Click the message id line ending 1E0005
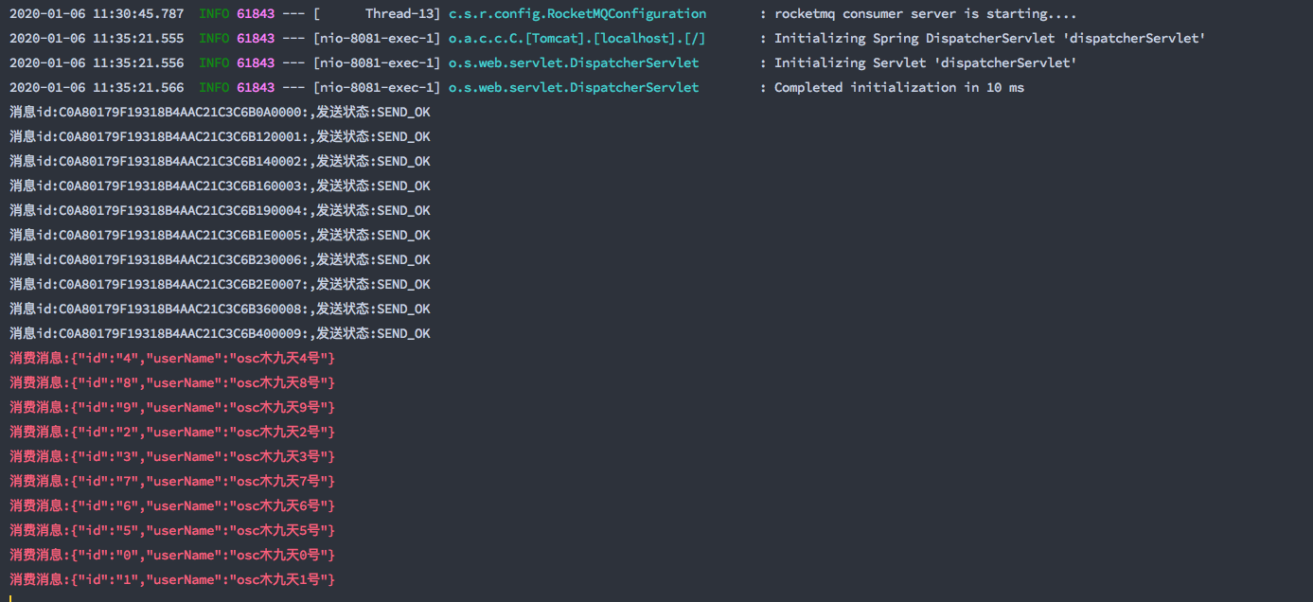The width and height of the screenshot is (1313, 602). [x=220, y=236]
